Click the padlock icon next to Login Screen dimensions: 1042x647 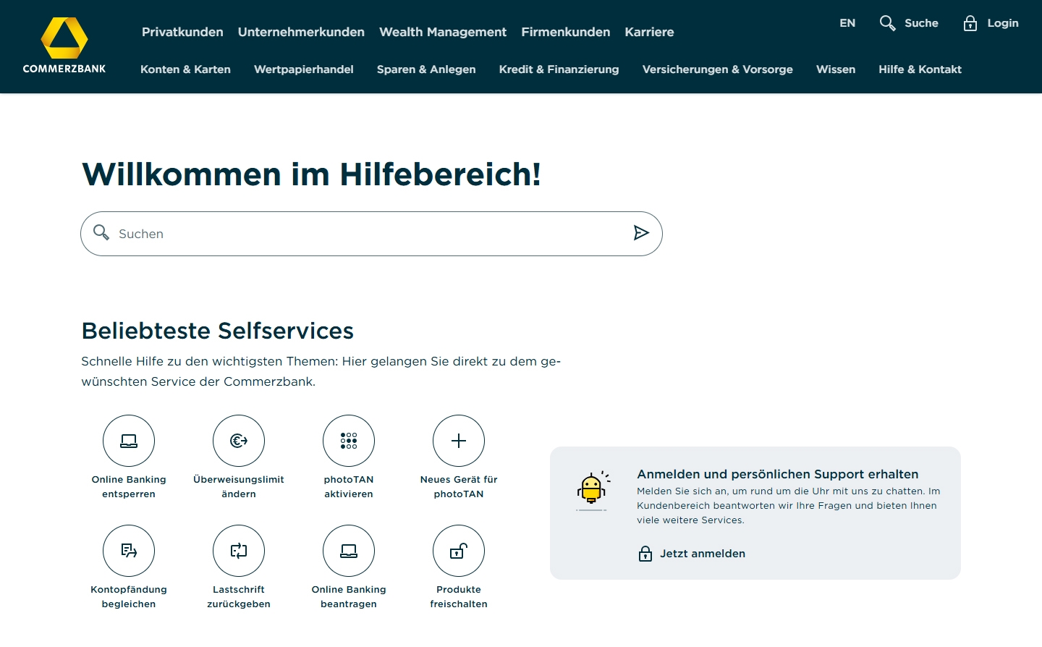[970, 23]
